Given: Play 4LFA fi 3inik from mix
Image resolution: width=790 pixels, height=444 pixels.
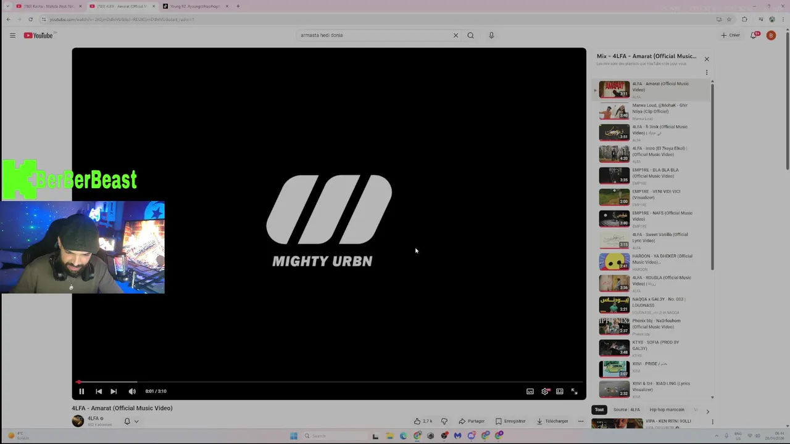Looking at the screenshot, I should pos(651,133).
